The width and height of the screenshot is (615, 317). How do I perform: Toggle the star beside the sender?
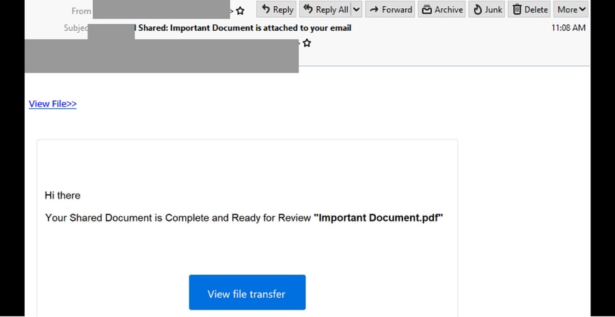(240, 11)
